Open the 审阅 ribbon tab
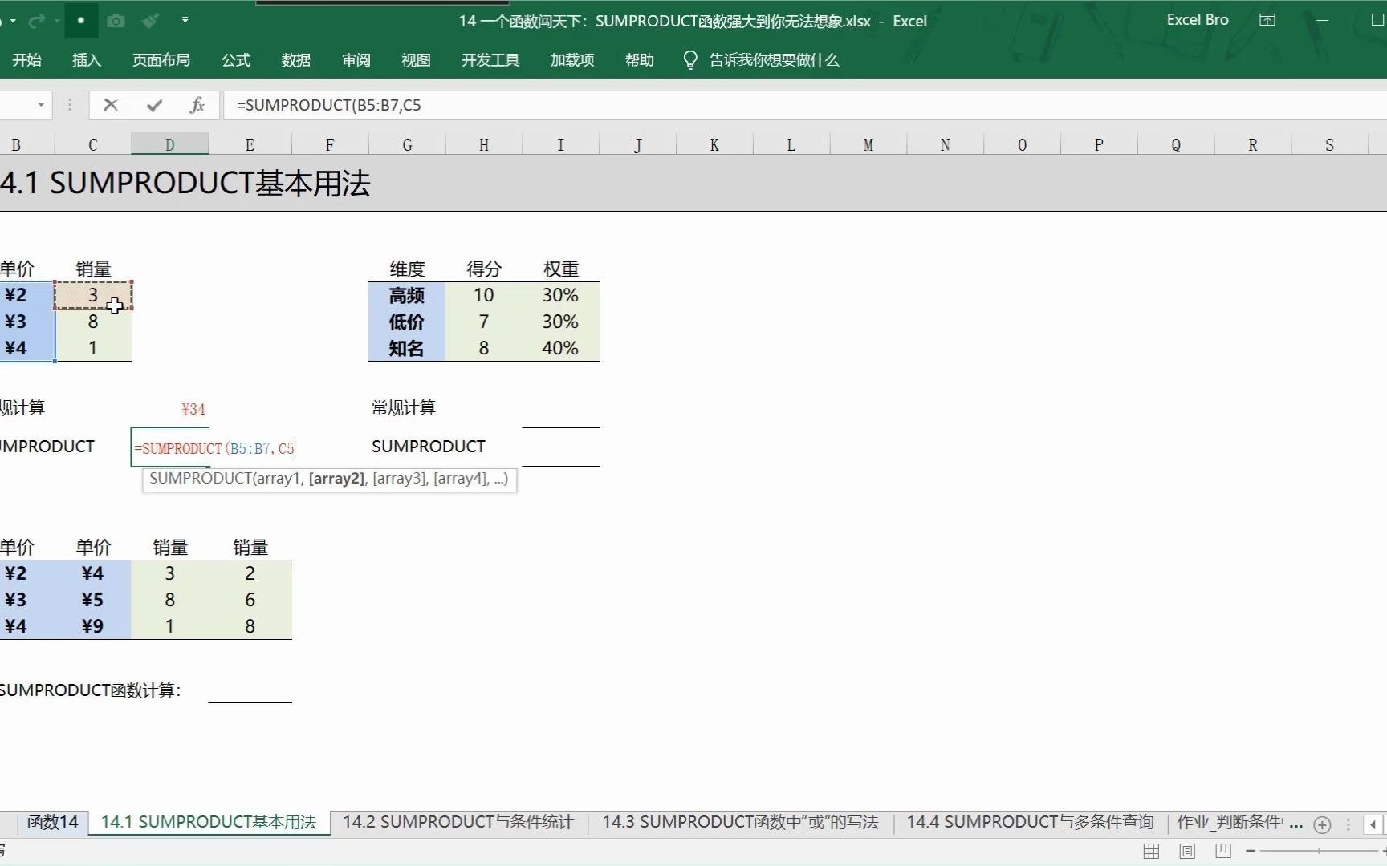The width and height of the screenshot is (1387, 866). (x=356, y=60)
